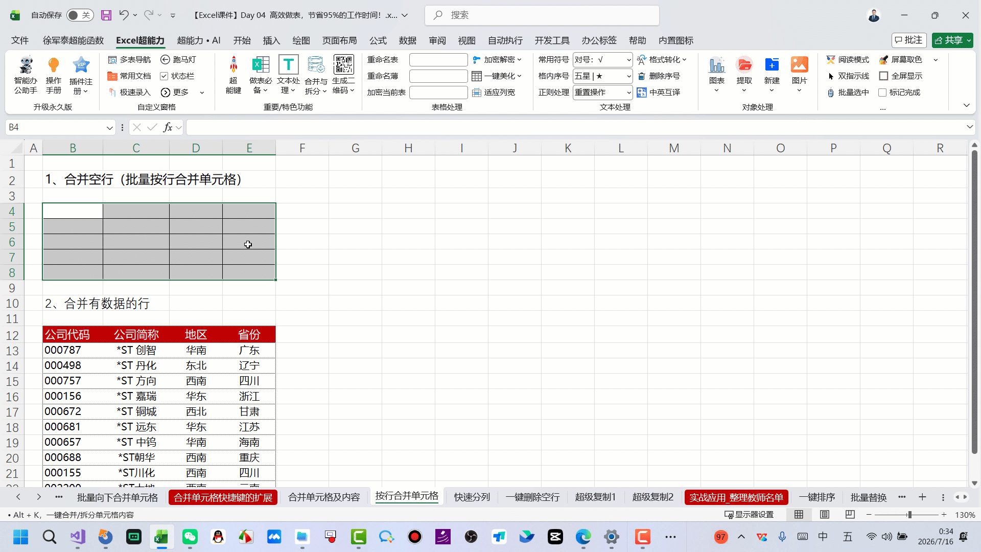981x552 pixels.
Task: Open the 开发工具 ribbon tab
Action: pyautogui.click(x=552, y=40)
